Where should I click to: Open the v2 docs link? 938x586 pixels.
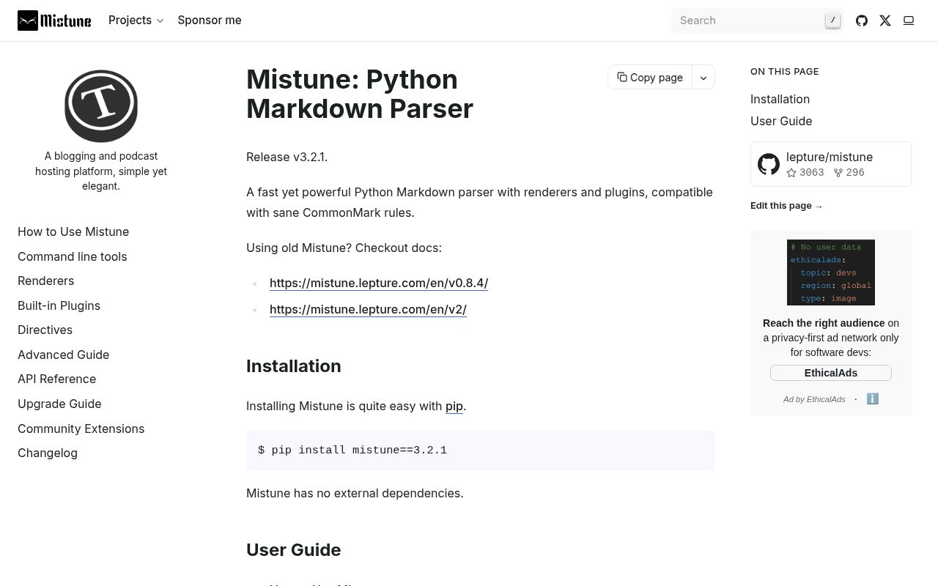(368, 309)
